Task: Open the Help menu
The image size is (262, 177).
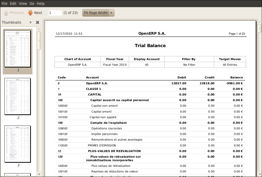Action: click(x=40, y=4)
